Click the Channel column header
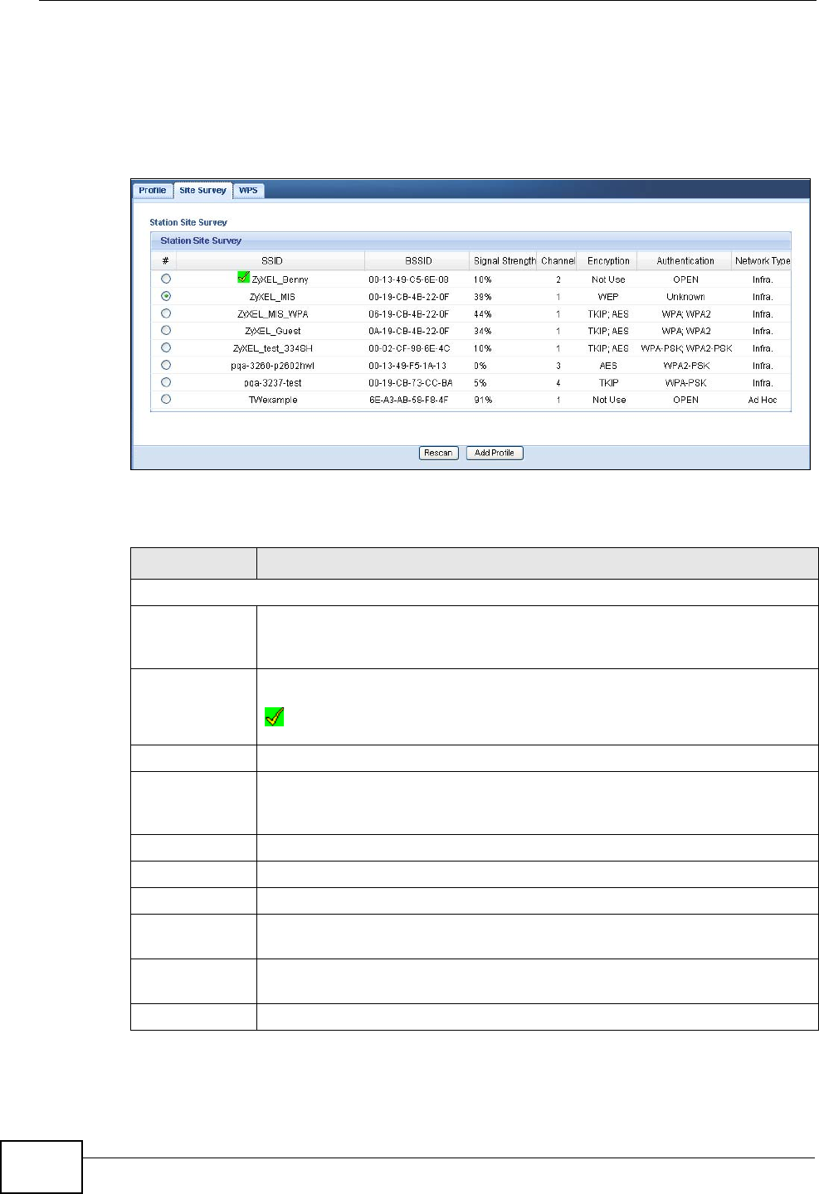This screenshot has height=1194, width=819. [x=558, y=260]
